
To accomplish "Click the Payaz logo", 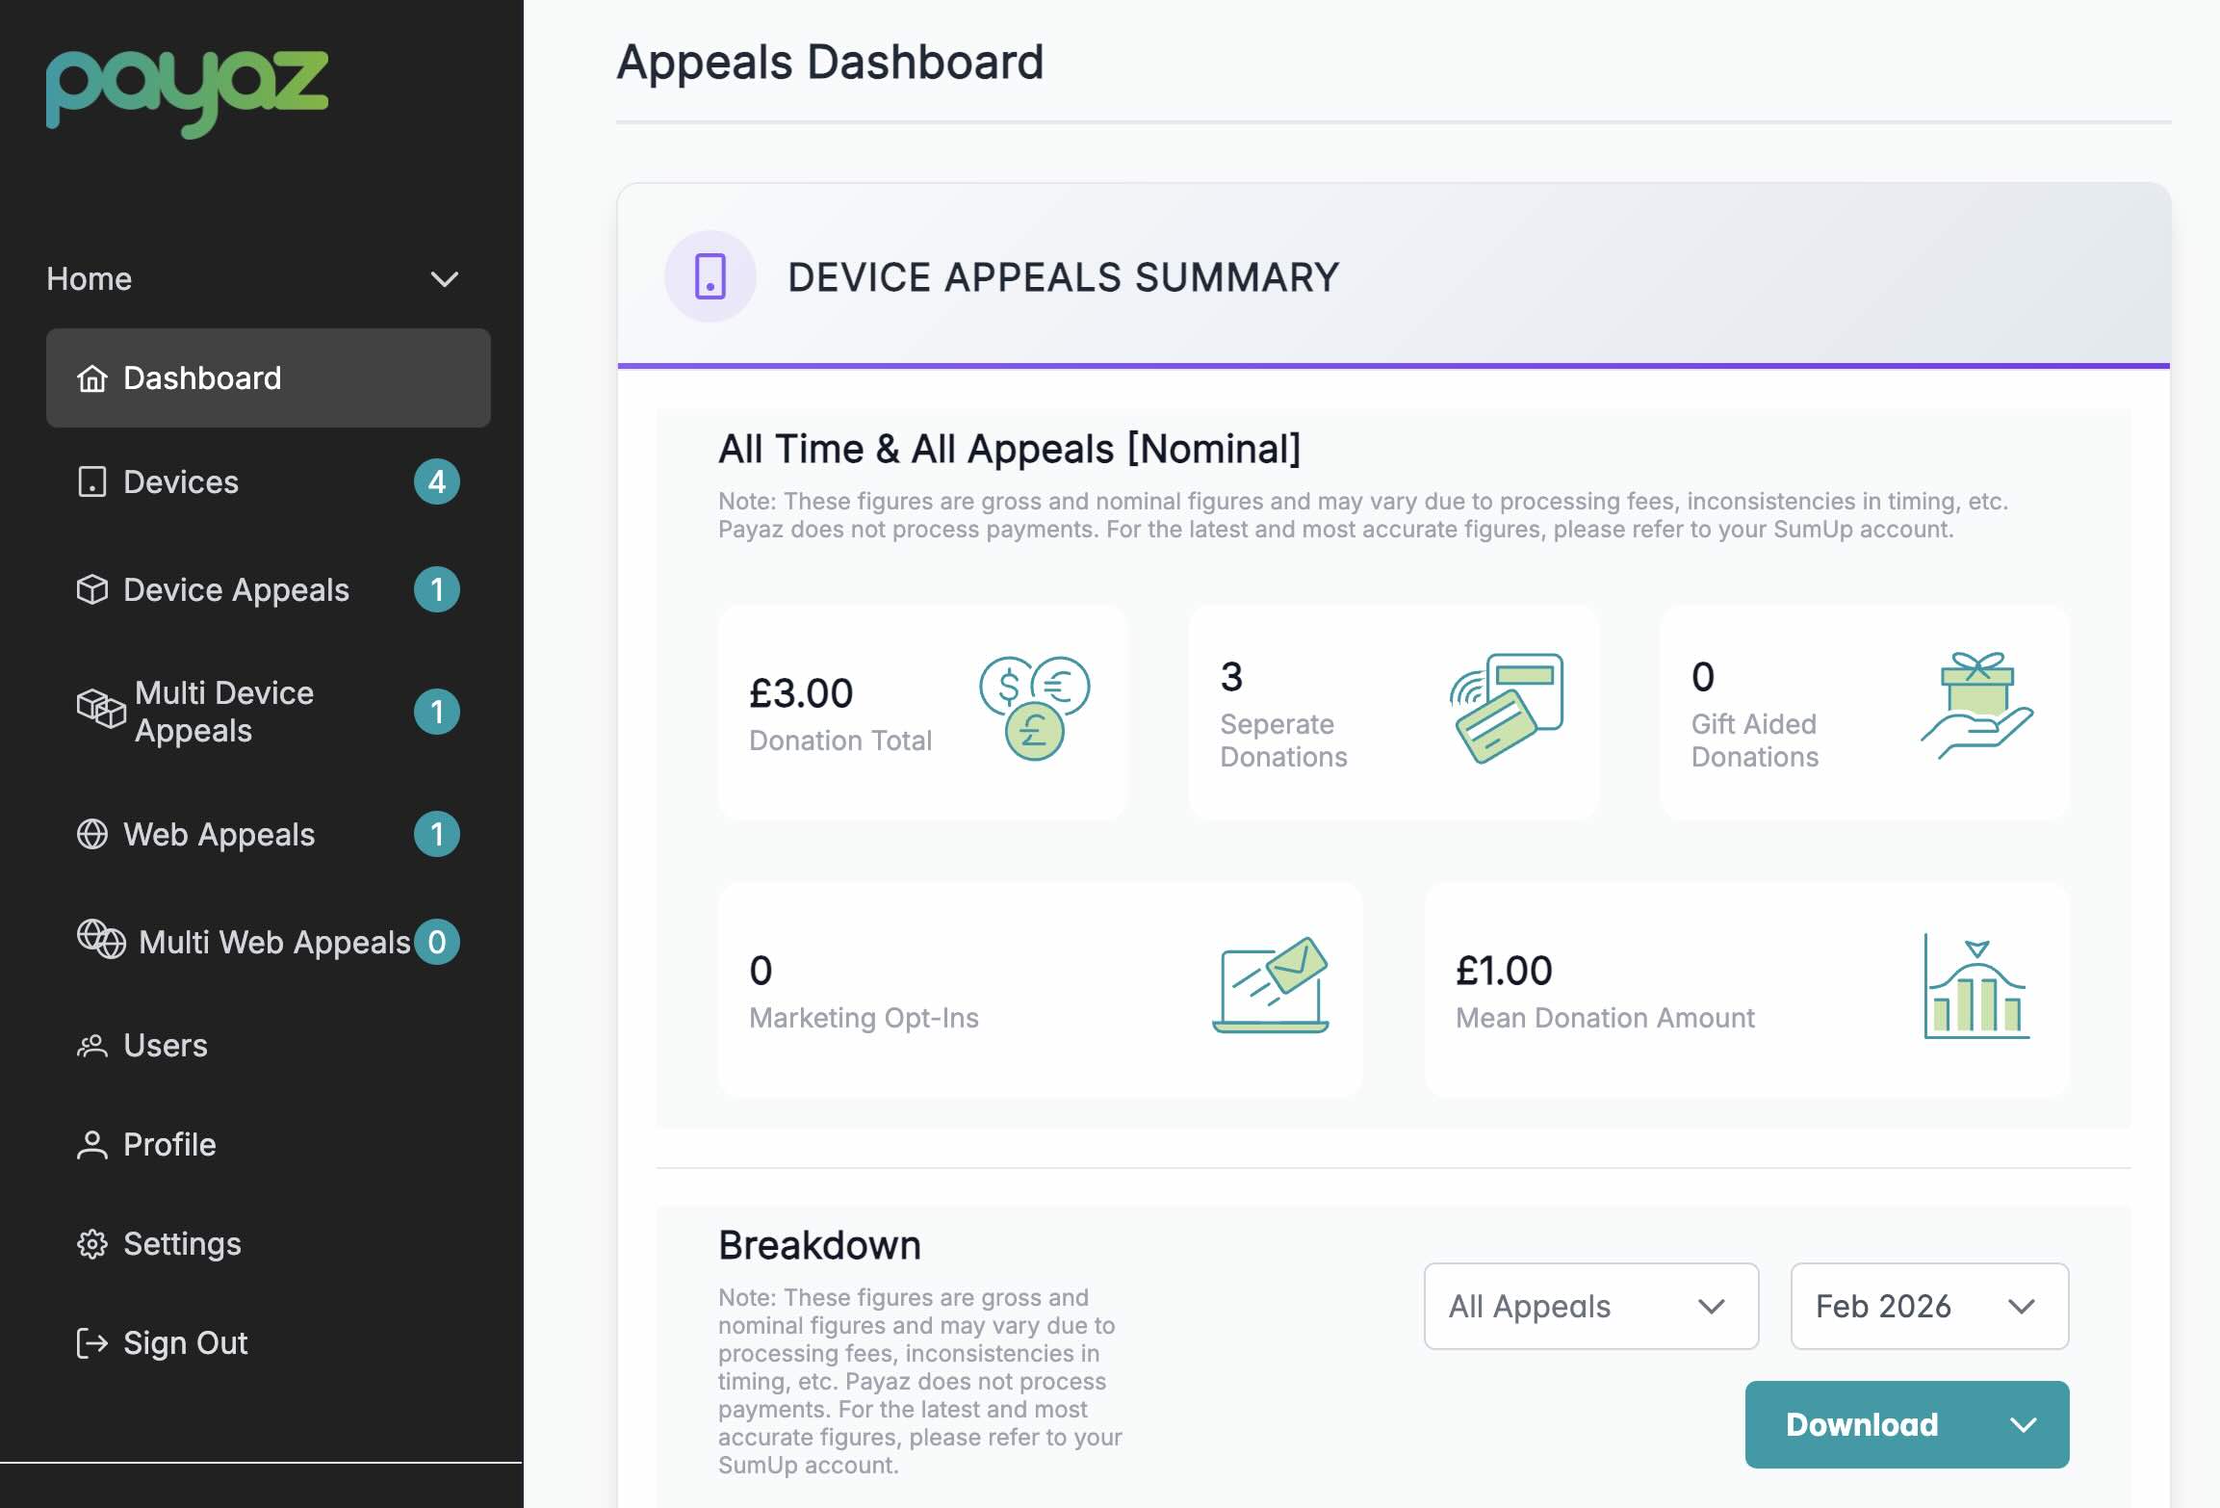I will [188, 91].
